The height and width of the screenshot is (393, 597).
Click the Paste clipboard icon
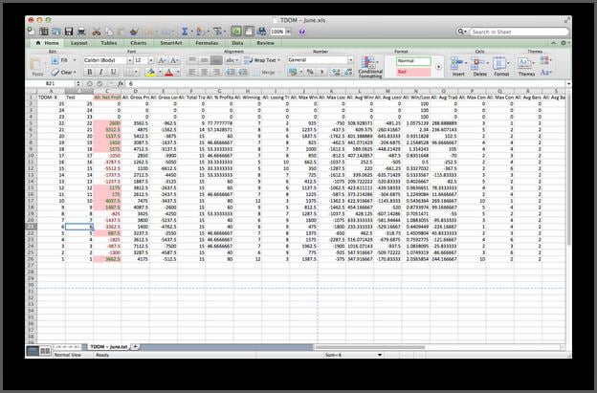pos(36,64)
